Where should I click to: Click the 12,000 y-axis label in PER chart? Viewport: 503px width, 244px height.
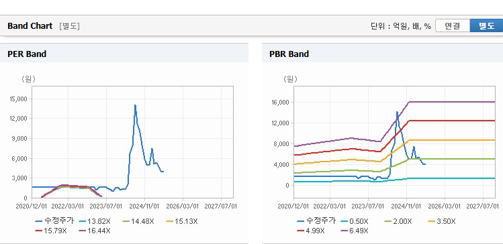19,119
